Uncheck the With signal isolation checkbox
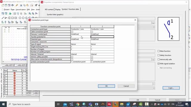 [x=158, y=64]
